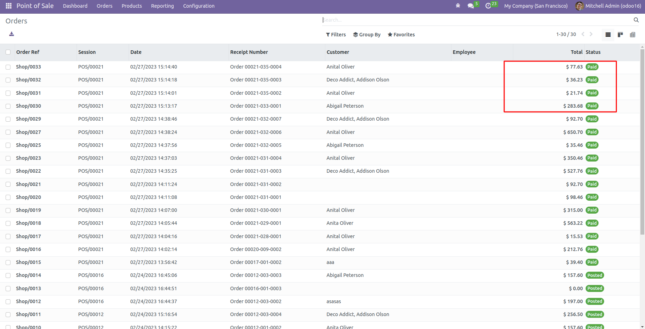Click the search magnifier icon
645x329 pixels.
(x=636, y=20)
